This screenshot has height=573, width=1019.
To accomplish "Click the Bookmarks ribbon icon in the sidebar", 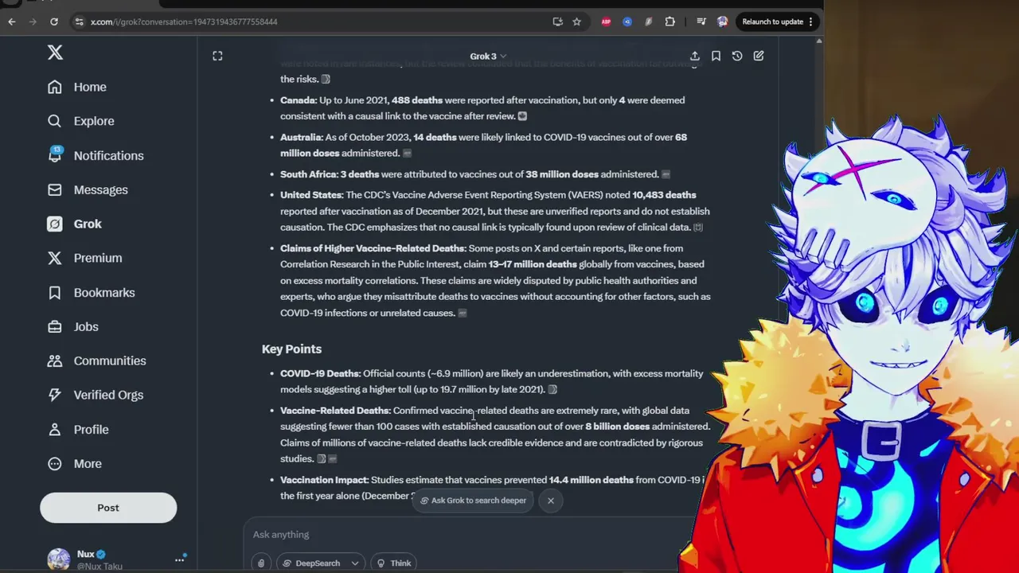I will click(x=54, y=292).
